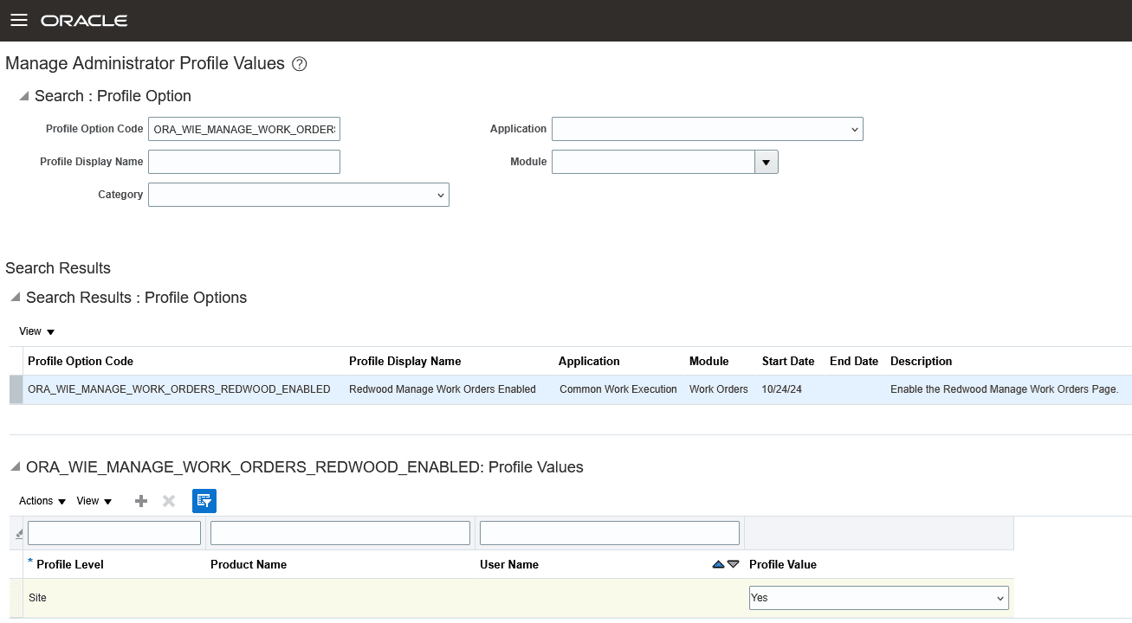
Task: Click the Product Name filter field
Action: pyautogui.click(x=340, y=533)
